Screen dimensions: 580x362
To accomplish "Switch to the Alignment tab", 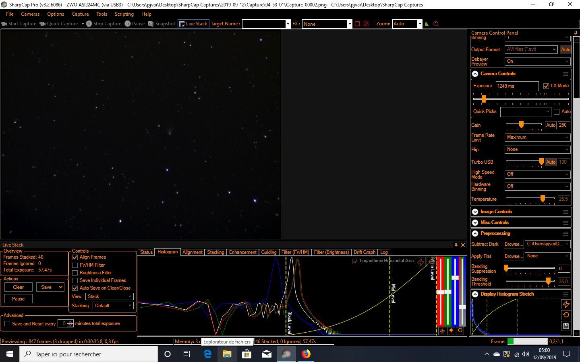I will [x=192, y=252].
